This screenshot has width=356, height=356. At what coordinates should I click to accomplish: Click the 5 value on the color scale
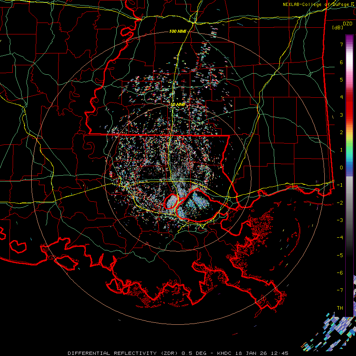[341, 80]
